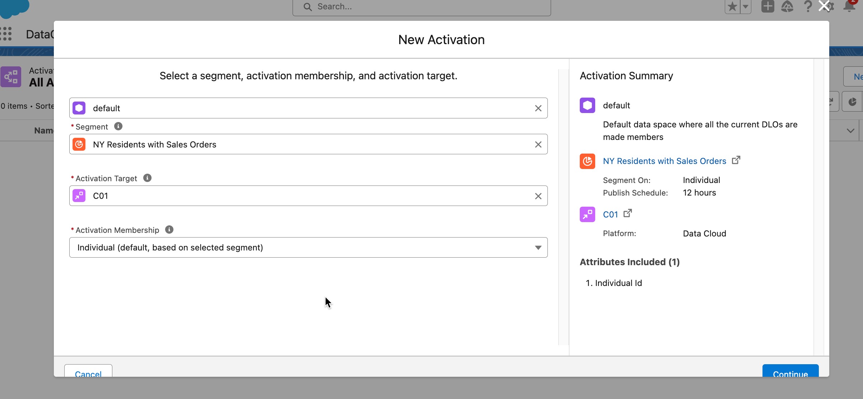Cancel the New Activation dialog
The width and height of the screenshot is (863, 399).
point(88,371)
